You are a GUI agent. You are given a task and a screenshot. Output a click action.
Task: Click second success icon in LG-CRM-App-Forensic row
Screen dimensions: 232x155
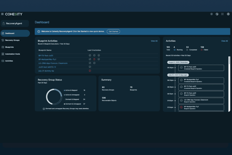(x=94, y=63)
